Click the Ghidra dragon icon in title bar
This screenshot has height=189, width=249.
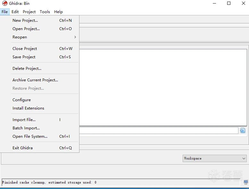4,3
